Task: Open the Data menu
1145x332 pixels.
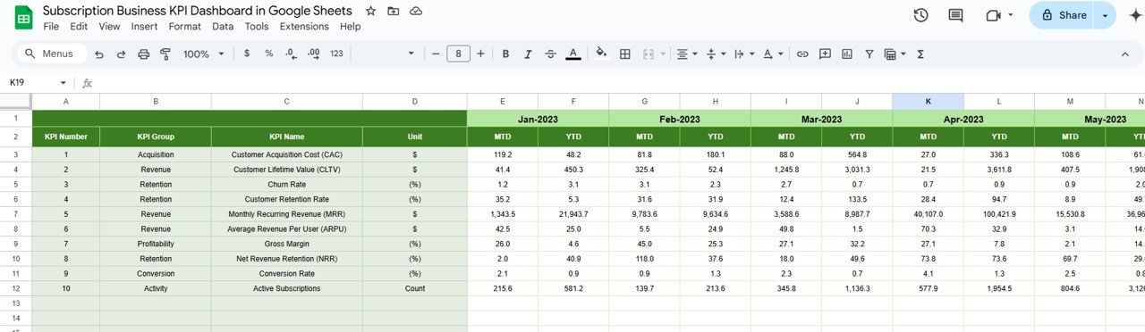Action: [x=223, y=27]
